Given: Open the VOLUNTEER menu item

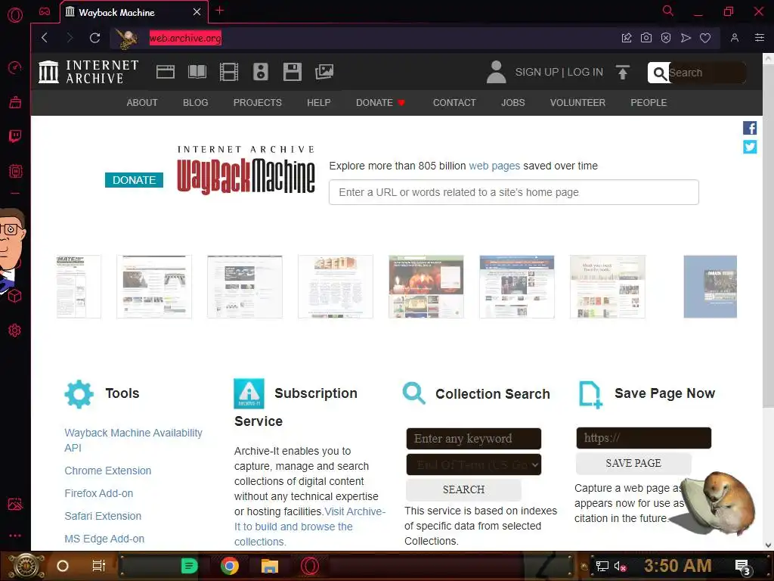Looking at the screenshot, I should 577,103.
